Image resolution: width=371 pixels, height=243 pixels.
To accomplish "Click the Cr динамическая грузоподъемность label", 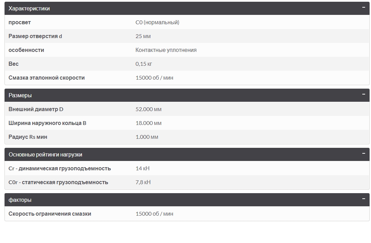I will coord(60,169).
